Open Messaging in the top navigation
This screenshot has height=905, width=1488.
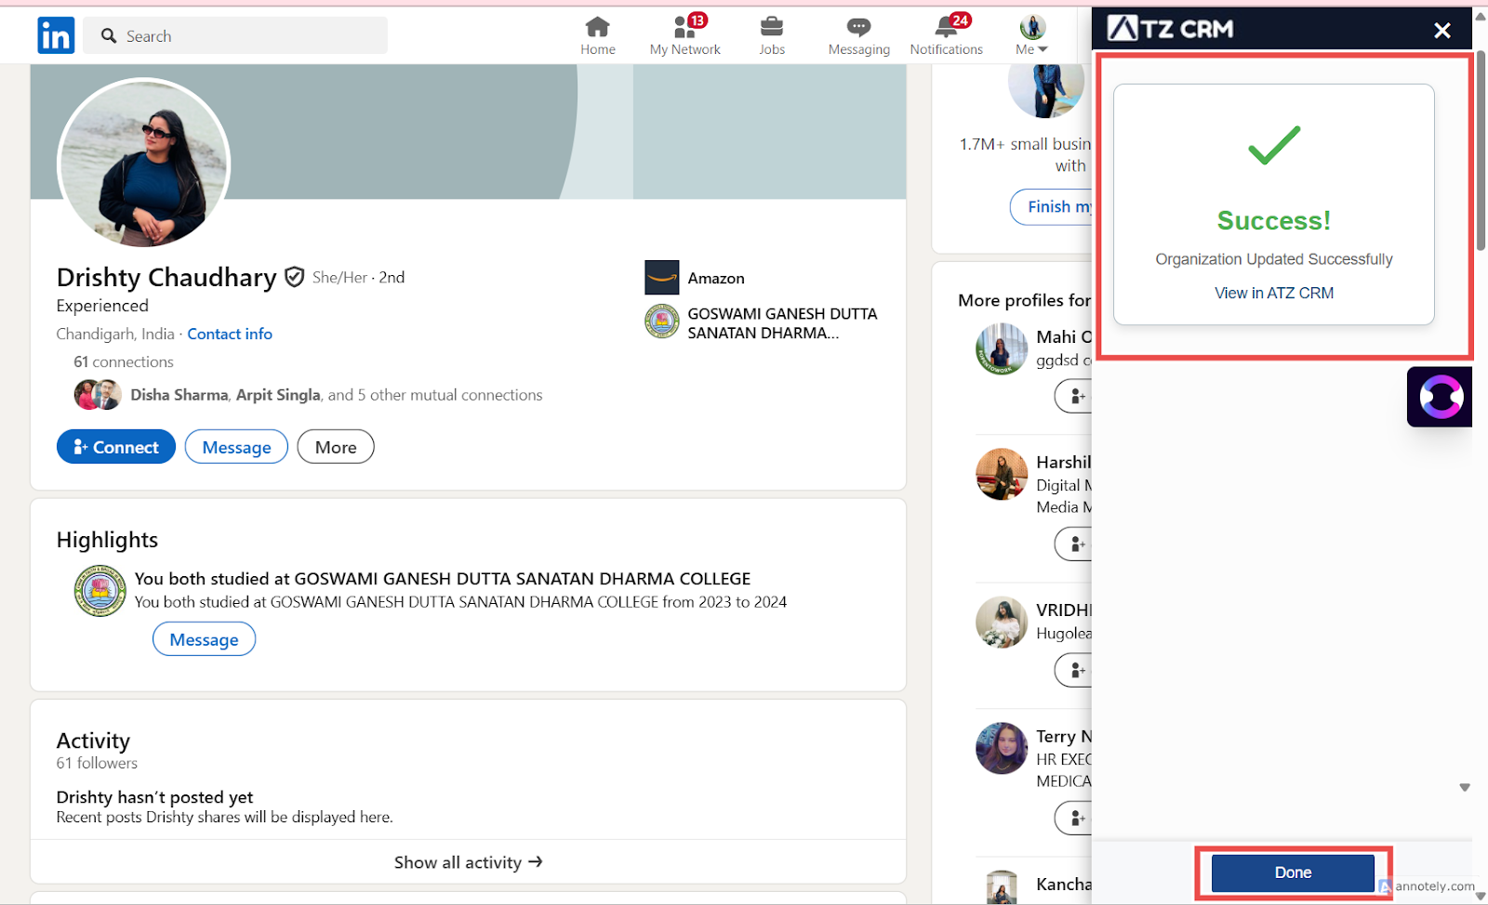(x=859, y=35)
